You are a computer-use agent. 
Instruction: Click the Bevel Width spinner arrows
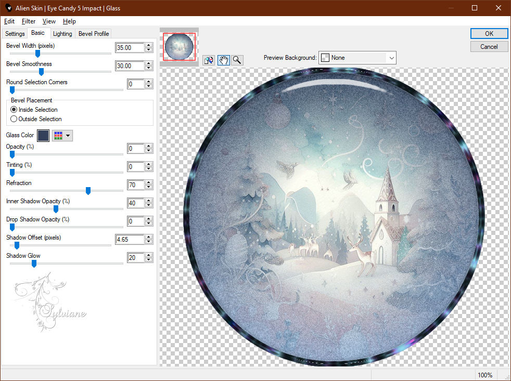point(149,47)
